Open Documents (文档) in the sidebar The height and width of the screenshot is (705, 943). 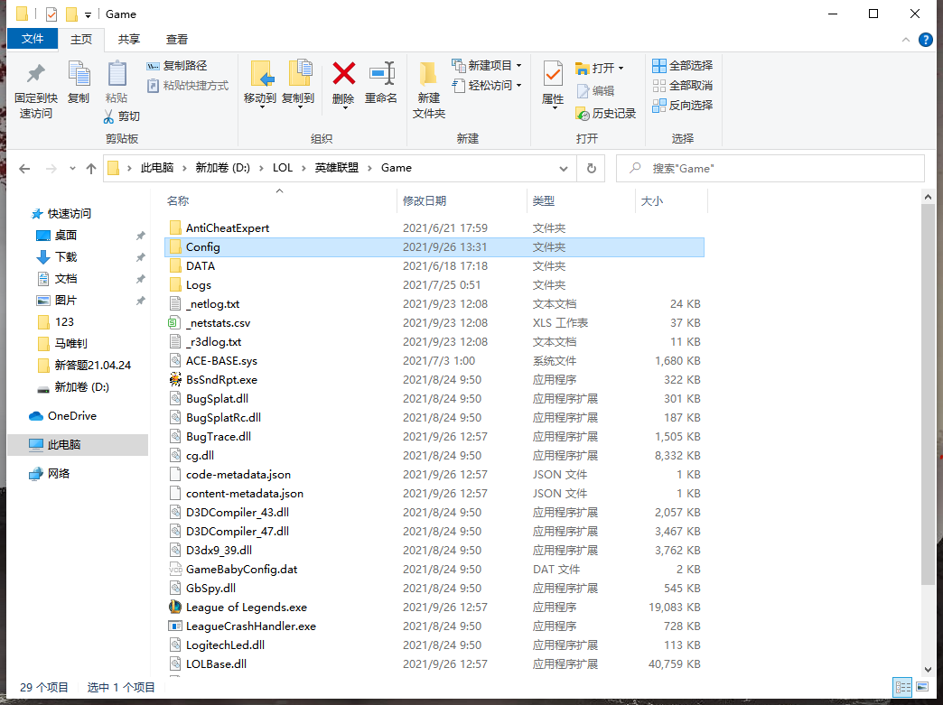tap(66, 278)
